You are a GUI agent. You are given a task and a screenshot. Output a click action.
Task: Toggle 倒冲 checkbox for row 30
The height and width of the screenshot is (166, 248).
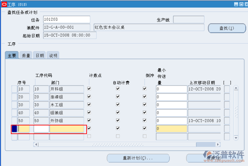click(144, 104)
